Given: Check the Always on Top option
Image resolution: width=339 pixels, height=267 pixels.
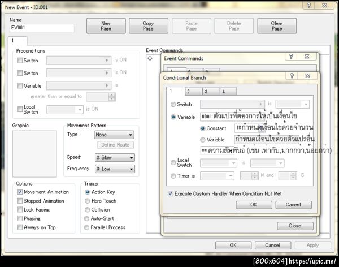Looking at the screenshot, I should [20, 227].
